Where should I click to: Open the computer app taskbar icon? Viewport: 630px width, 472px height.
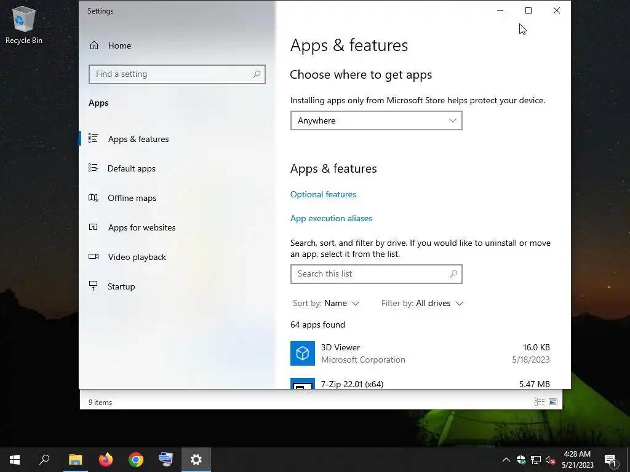[165, 460]
